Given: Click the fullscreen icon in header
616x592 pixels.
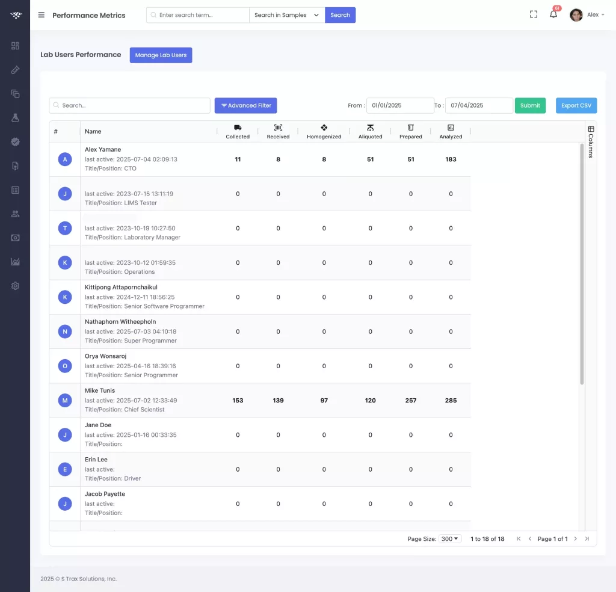Looking at the screenshot, I should (534, 14).
